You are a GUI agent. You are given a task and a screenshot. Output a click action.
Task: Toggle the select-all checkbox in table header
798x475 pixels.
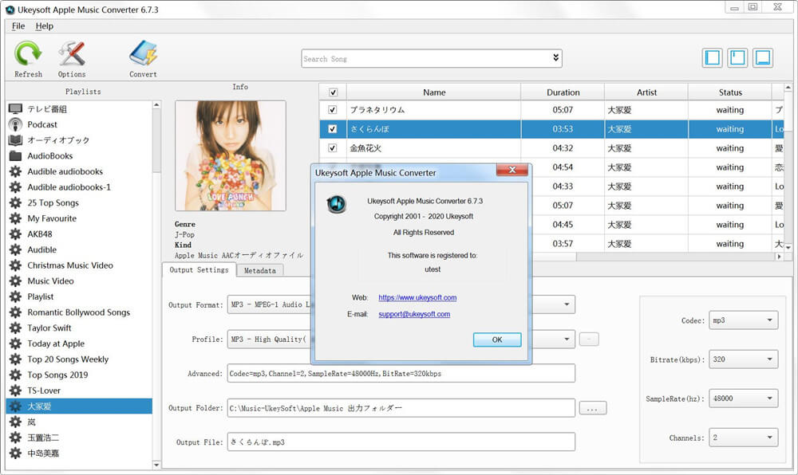pos(333,92)
